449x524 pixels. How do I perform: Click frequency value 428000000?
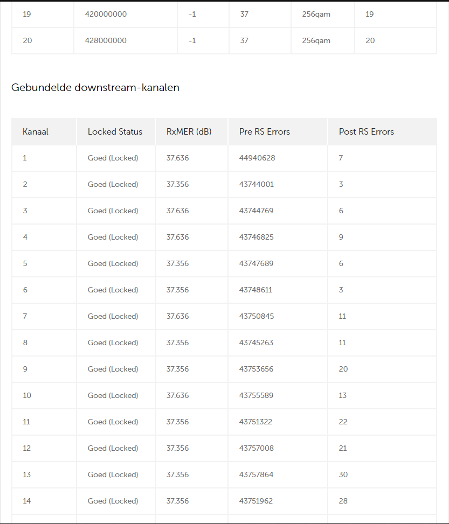(x=106, y=40)
